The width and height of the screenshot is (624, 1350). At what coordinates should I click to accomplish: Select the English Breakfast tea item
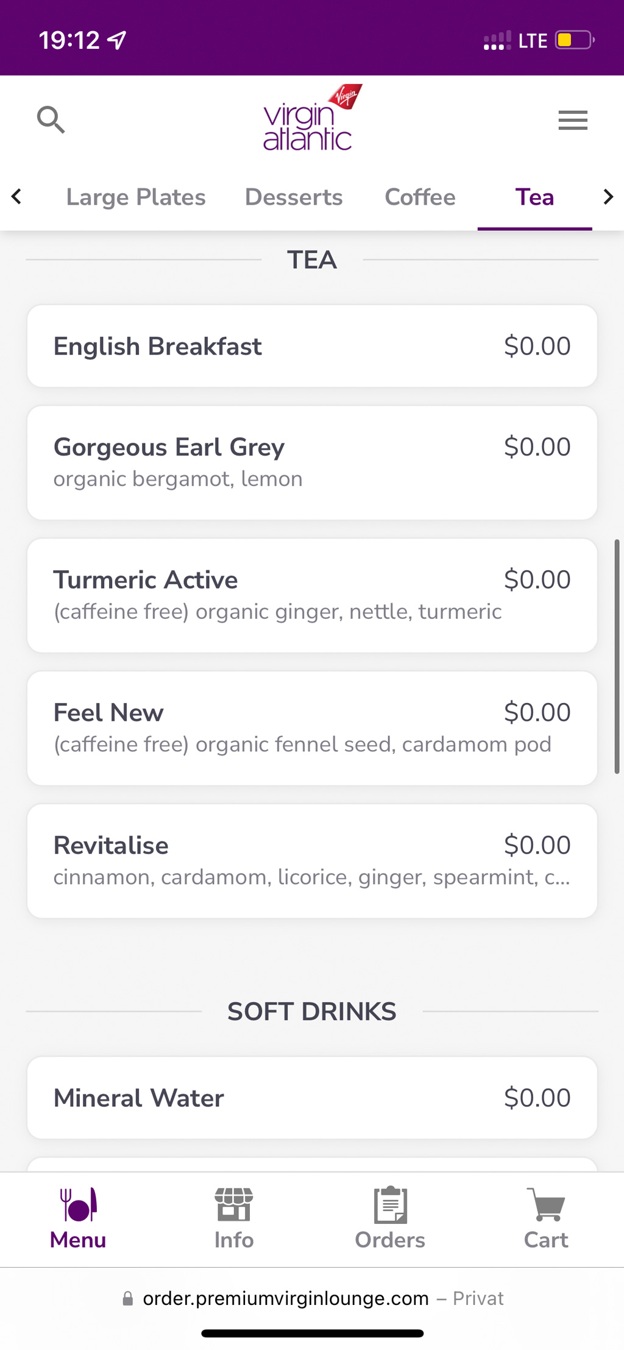tap(312, 346)
